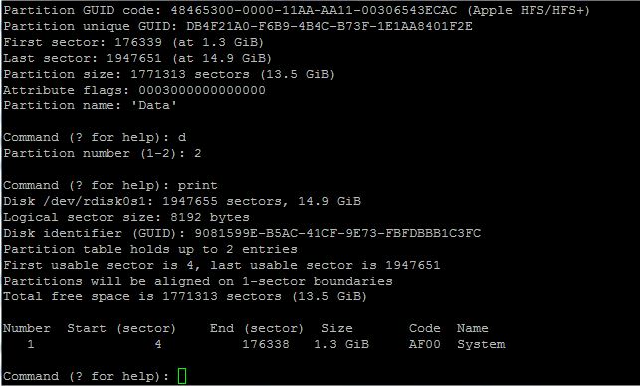Click the AF00 partition code

coord(424,344)
